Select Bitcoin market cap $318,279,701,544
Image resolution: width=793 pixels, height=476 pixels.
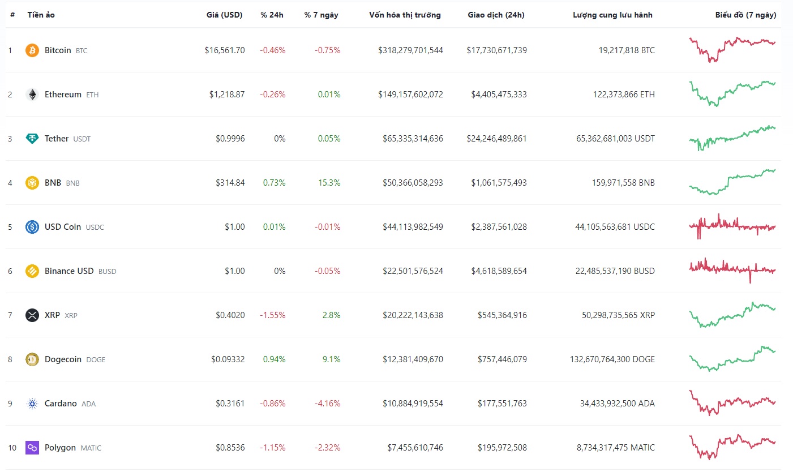coord(411,50)
